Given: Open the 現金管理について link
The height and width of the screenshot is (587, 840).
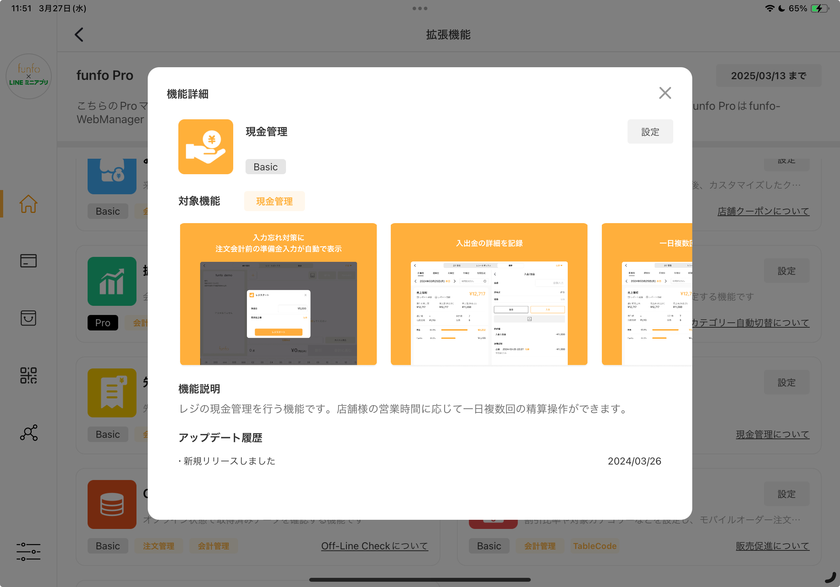Looking at the screenshot, I should [773, 434].
